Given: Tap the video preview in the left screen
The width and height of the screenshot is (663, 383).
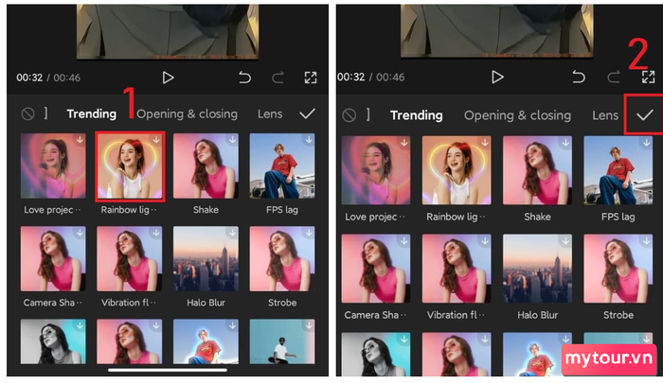Looking at the screenshot, I should [x=168, y=31].
